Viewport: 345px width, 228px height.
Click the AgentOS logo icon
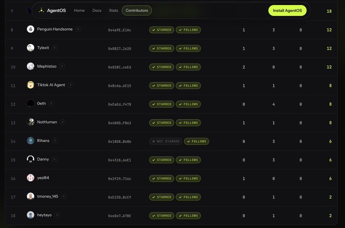pyautogui.click(x=42, y=10)
